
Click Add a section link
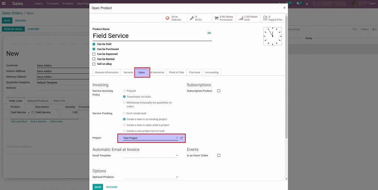pos(38,122)
